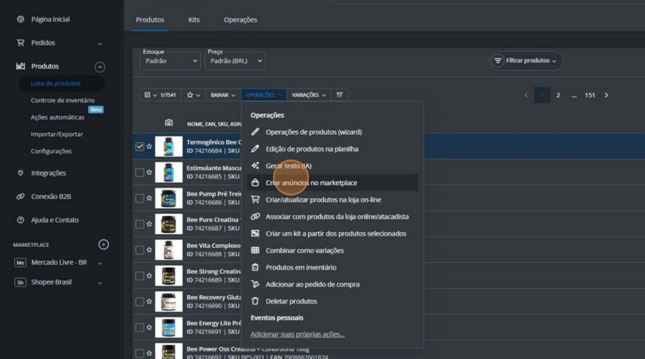Select the Bee Vita Complexo product checkbox

(140, 249)
